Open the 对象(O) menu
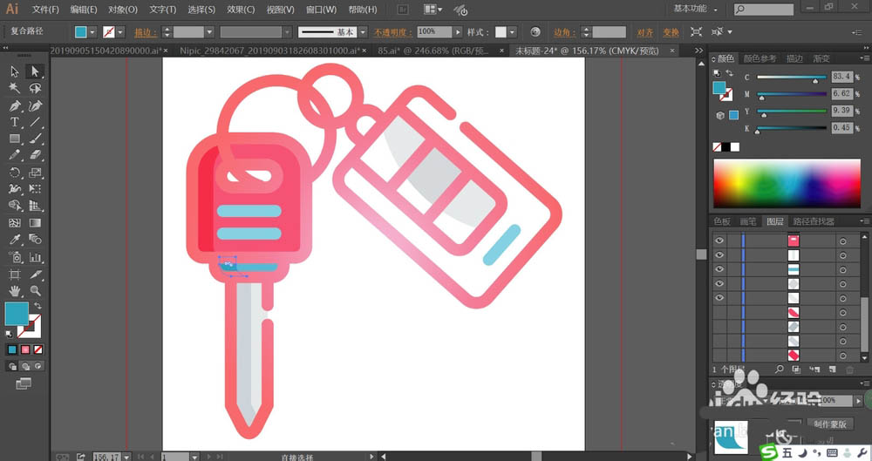 click(x=123, y=10)
